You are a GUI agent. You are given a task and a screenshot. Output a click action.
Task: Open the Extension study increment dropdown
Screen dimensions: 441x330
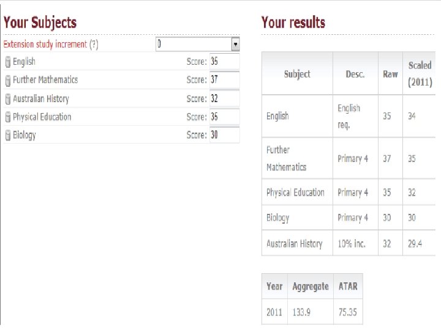click(x=235, y=44)
